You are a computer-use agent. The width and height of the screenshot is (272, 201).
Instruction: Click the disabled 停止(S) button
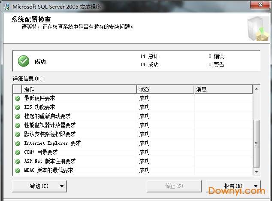[174, 186]
